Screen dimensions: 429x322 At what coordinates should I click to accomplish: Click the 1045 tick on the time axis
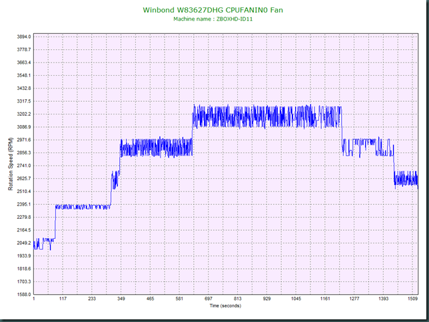(296, 299)
